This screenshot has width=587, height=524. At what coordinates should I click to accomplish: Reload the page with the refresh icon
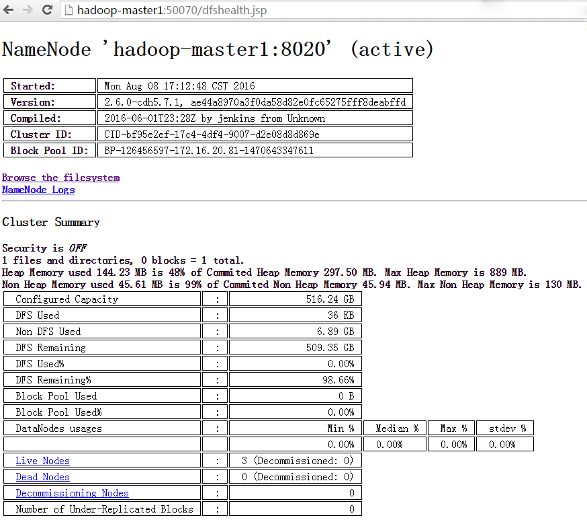(47, 9)
